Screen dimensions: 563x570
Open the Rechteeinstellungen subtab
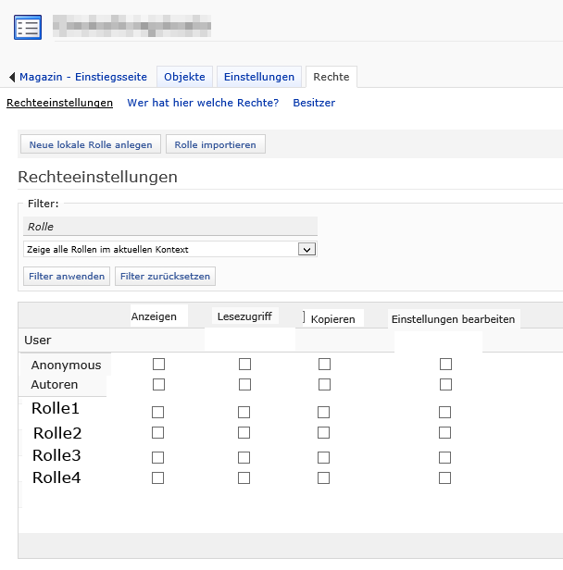pos(59,103)
